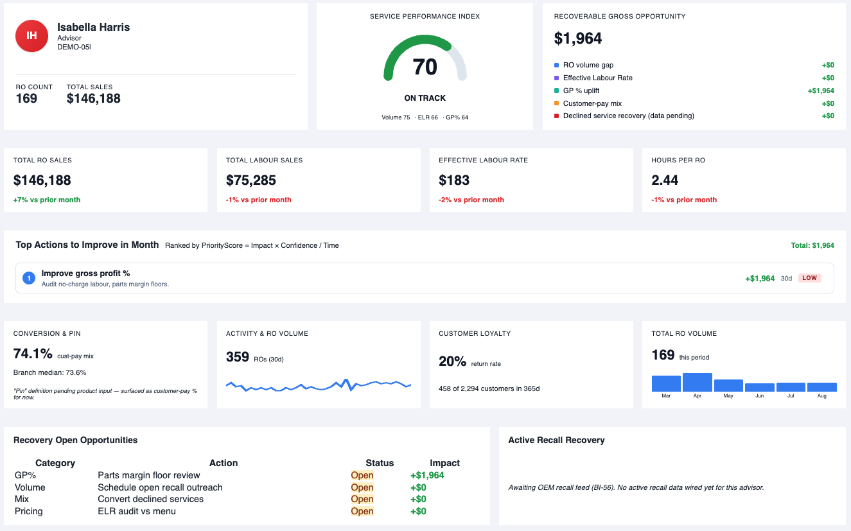Click the Impact column header
Image resolution: width=851 pixels, height=531 pixels.
pos(445,463)
